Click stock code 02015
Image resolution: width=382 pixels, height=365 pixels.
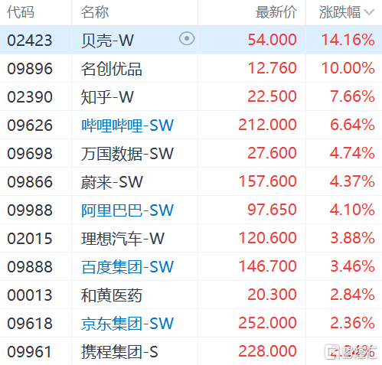(30, 239)
